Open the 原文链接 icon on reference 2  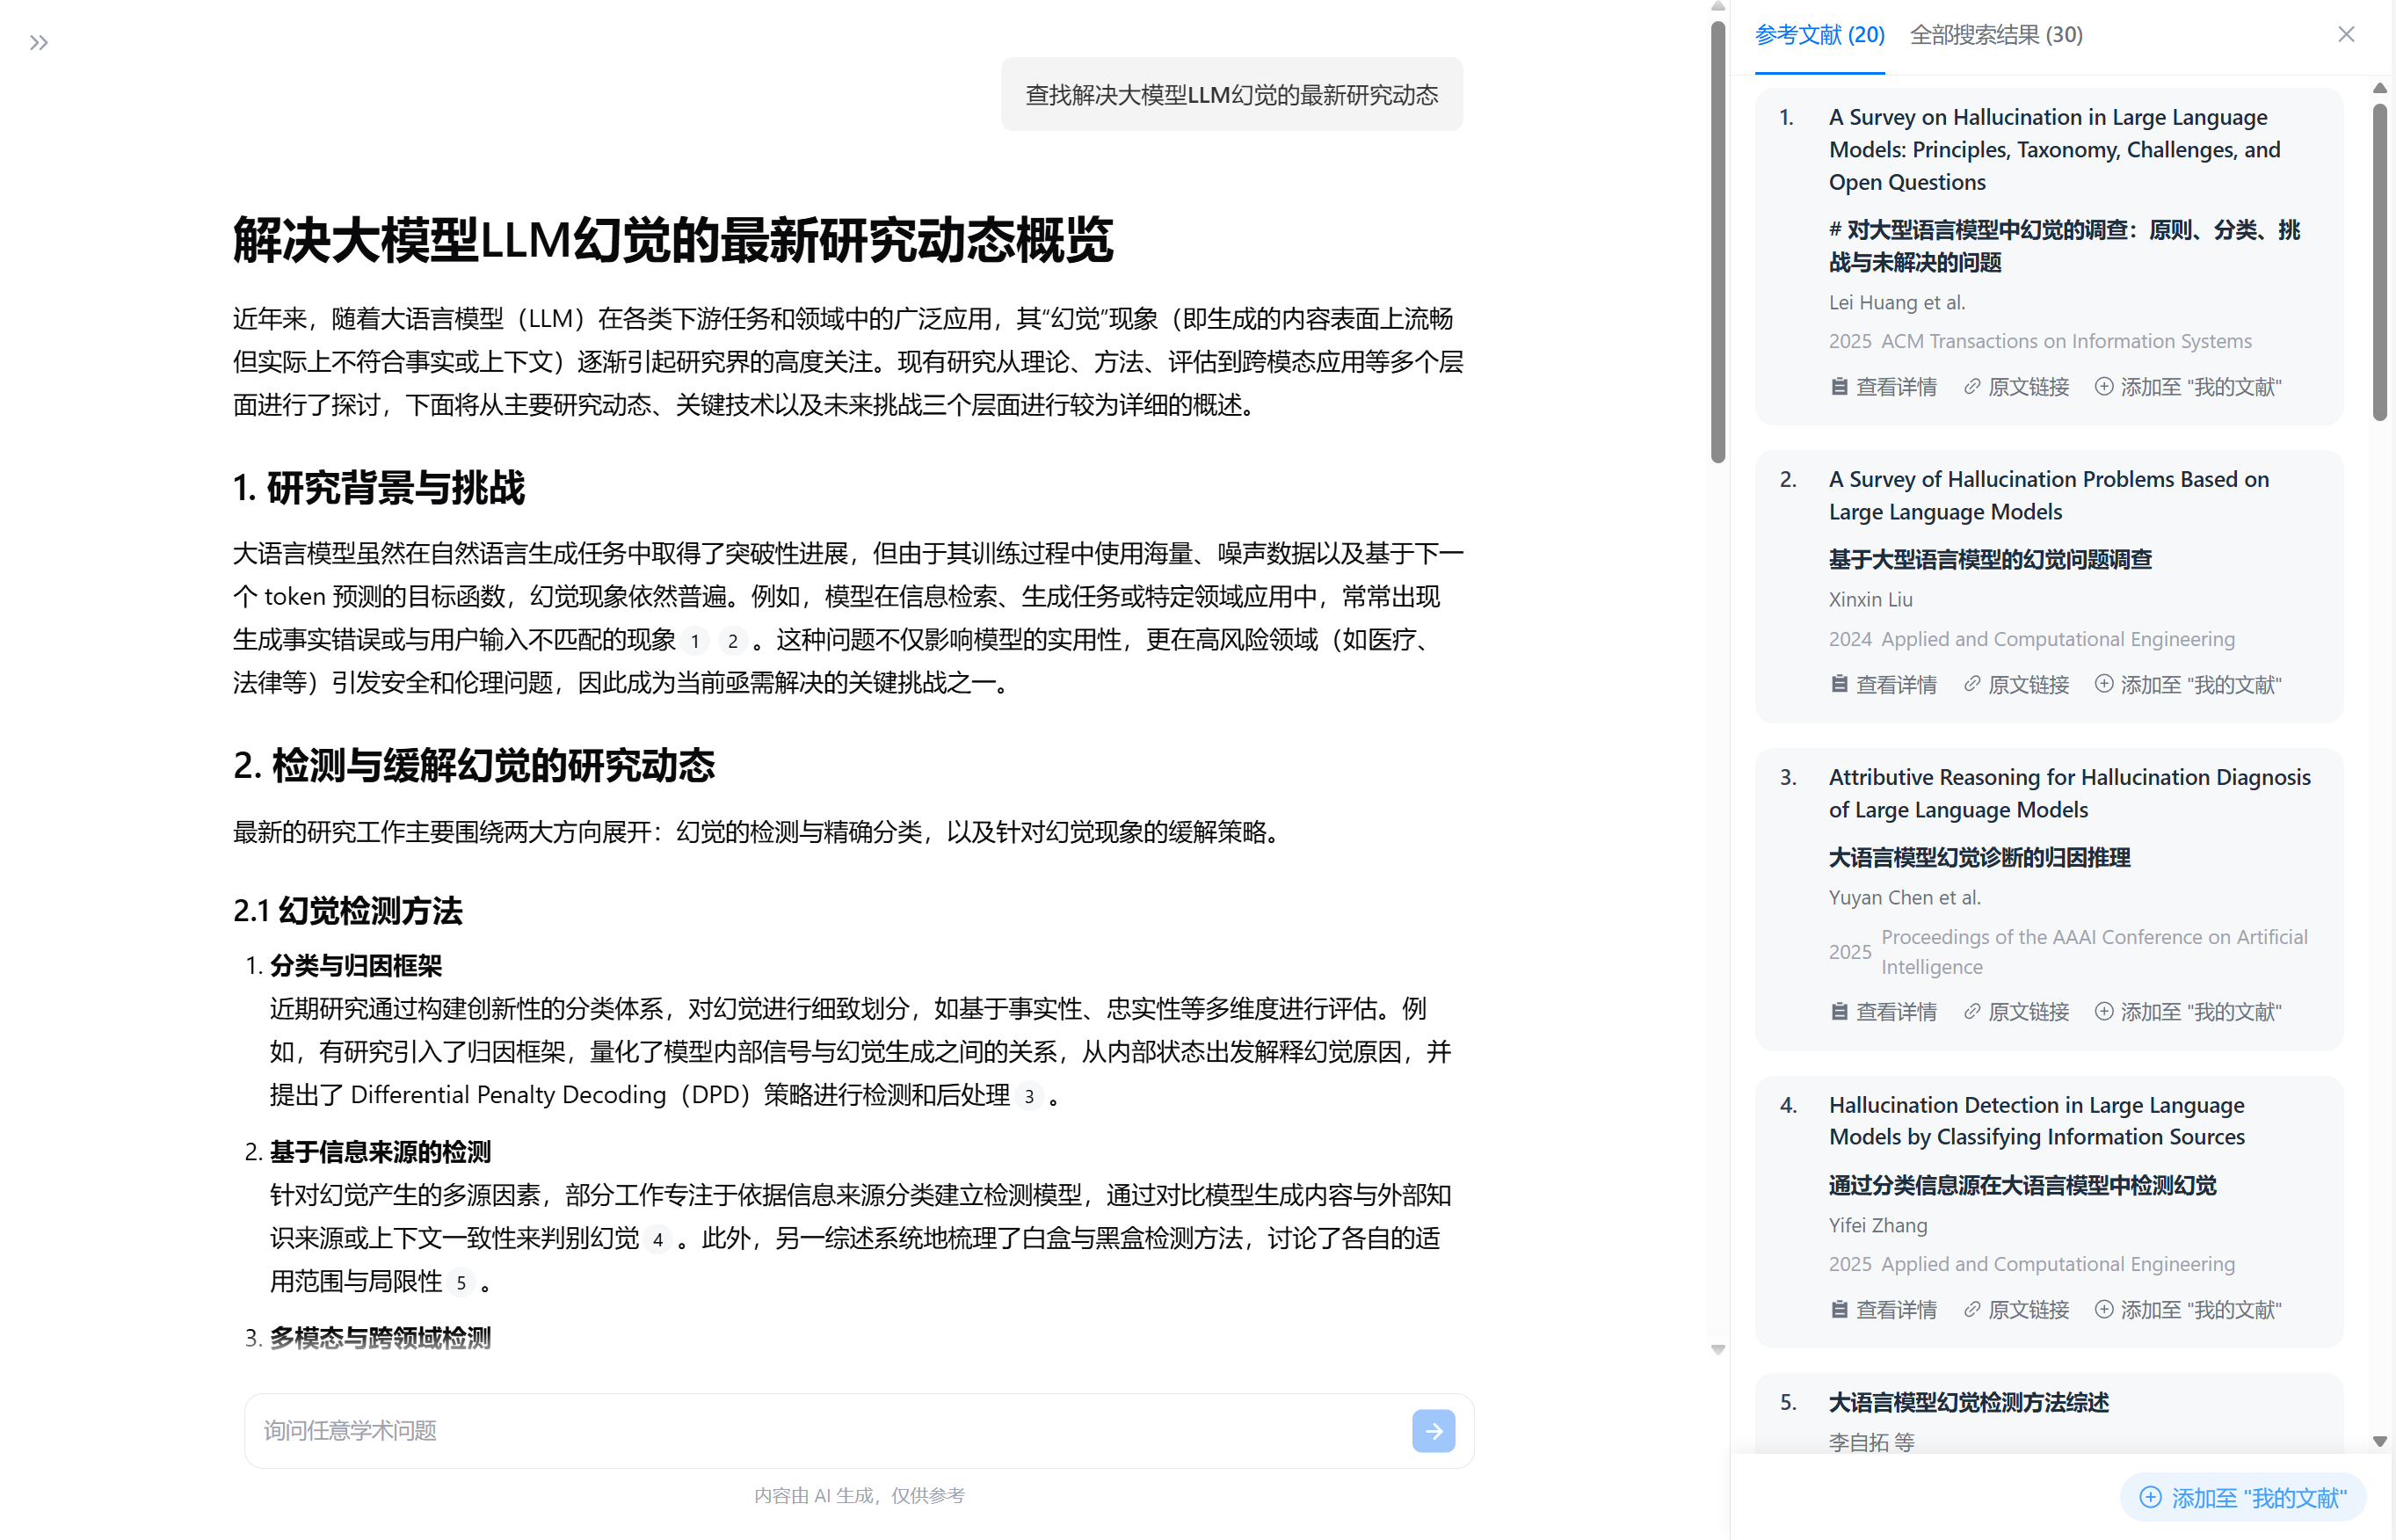[1971, 684]
